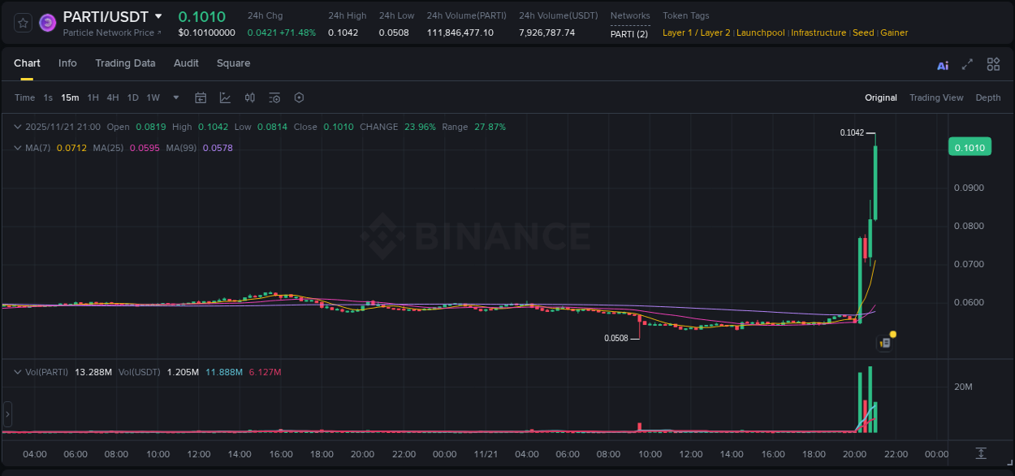
Task: Open the Launchpool token tag link
Action: [x=760, y=32]
